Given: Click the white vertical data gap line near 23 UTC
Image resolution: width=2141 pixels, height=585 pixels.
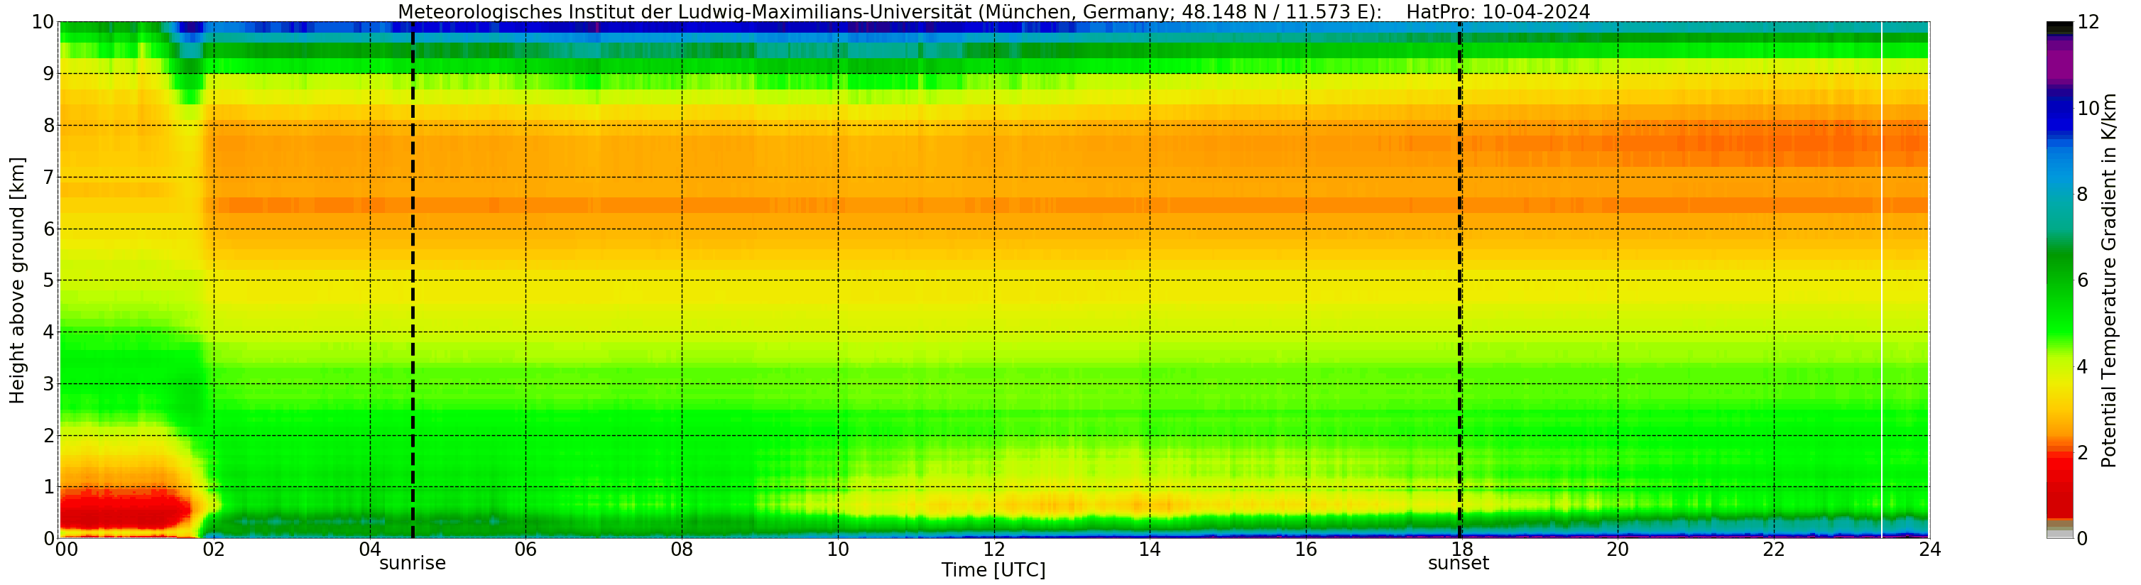Looking at the screenshot, I should coord(1882,280).
